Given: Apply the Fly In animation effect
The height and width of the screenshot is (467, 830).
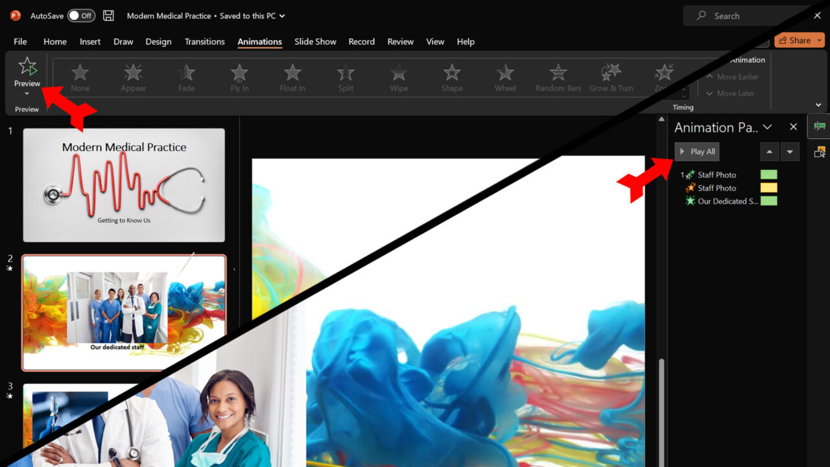Looking at the screenshot, I should click(239, 78).
